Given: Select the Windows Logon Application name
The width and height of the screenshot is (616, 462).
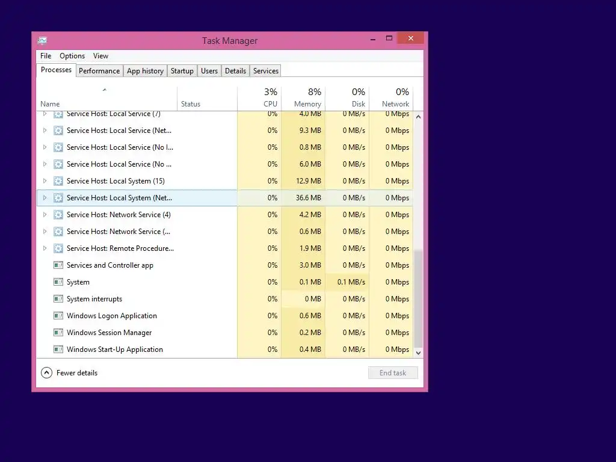Looking at the screenshot, I should [x=111, y=316].
